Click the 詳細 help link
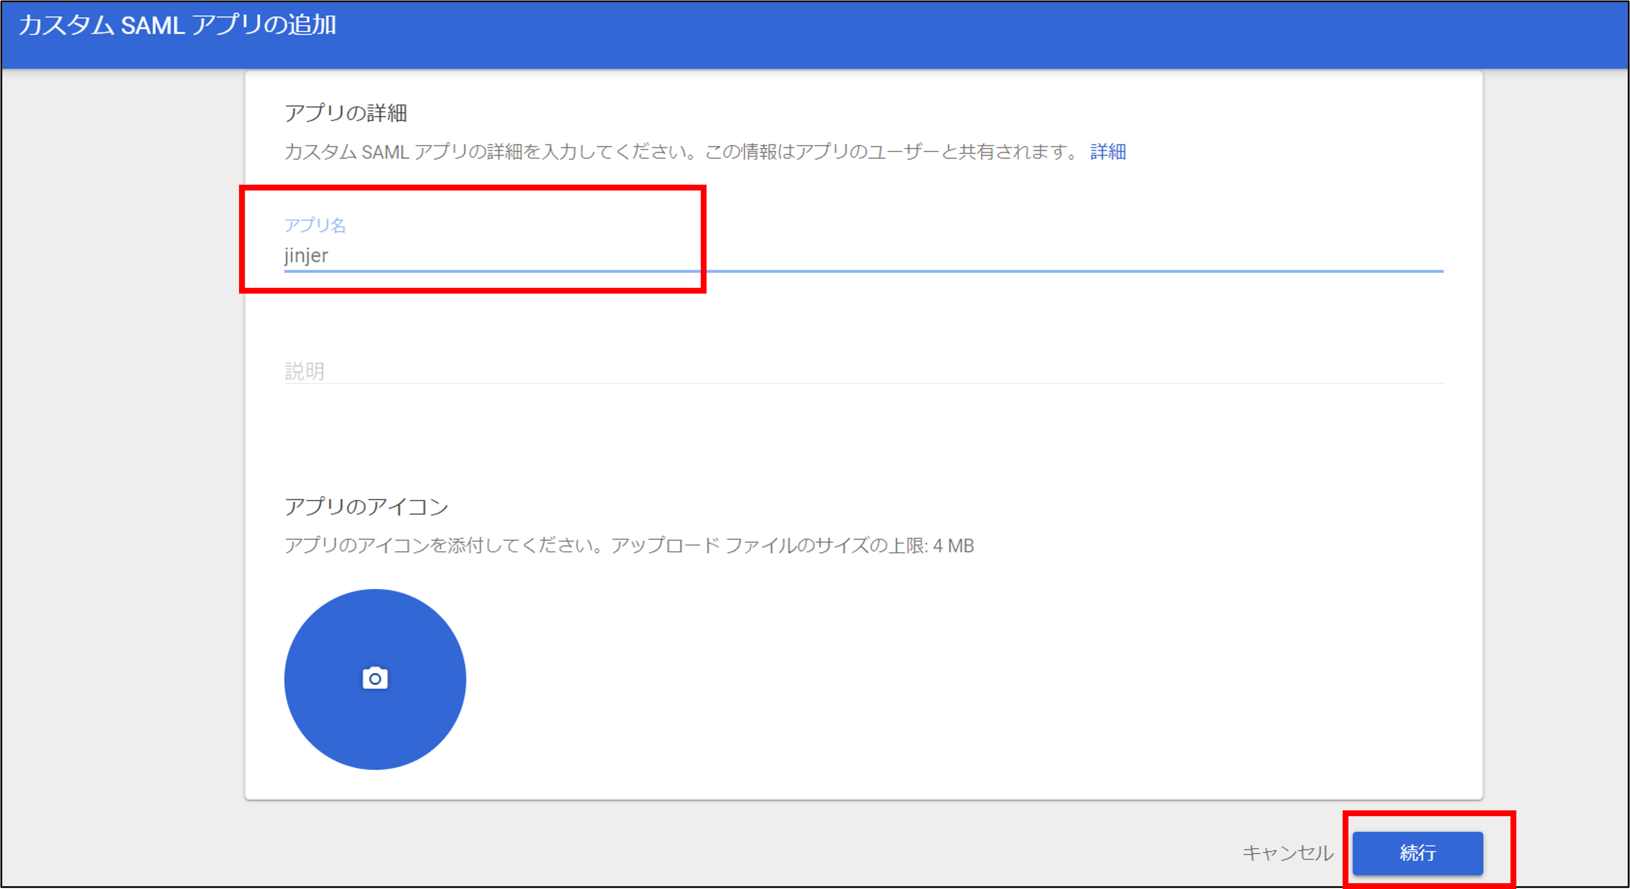The height and width of the screenshot is (889, 1630). coord(1107,151)
